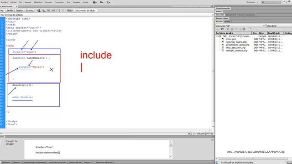Switch to Diseño design view

(x=19, y=10)
